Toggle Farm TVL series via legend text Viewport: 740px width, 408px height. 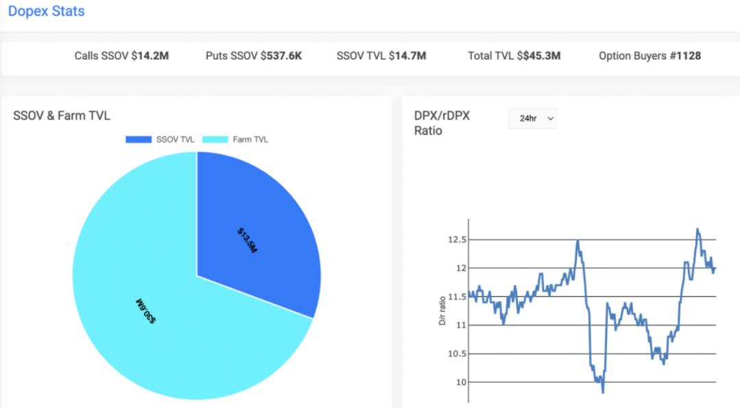pyautogui.click(x=250, y=140)
